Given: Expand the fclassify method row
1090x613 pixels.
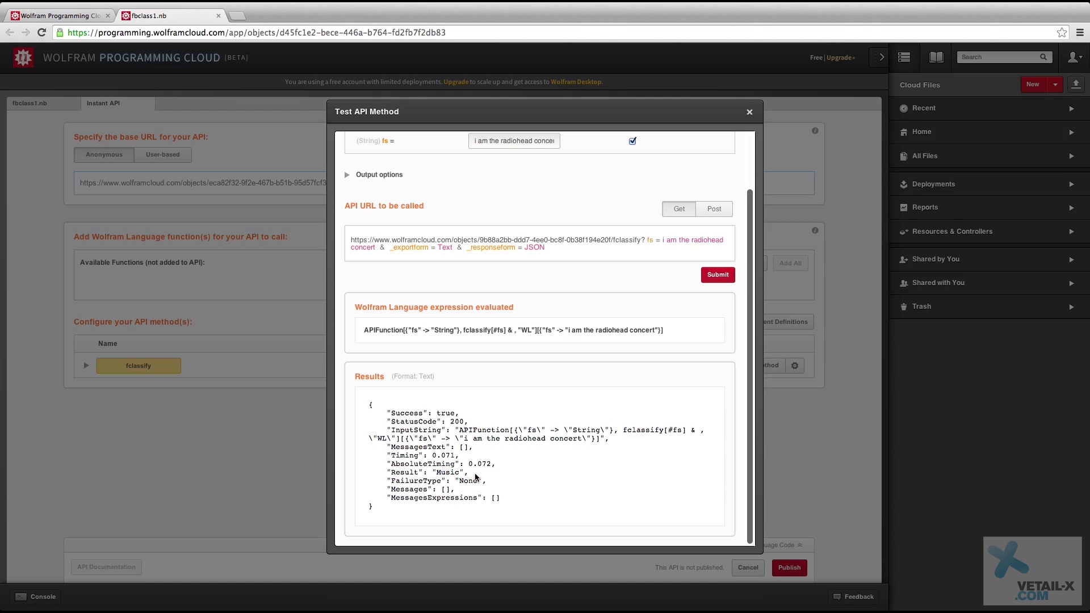Looking at the screenshot, I should 86,366.
